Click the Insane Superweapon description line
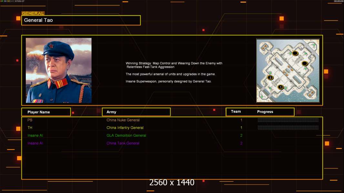 click(168, 81)
